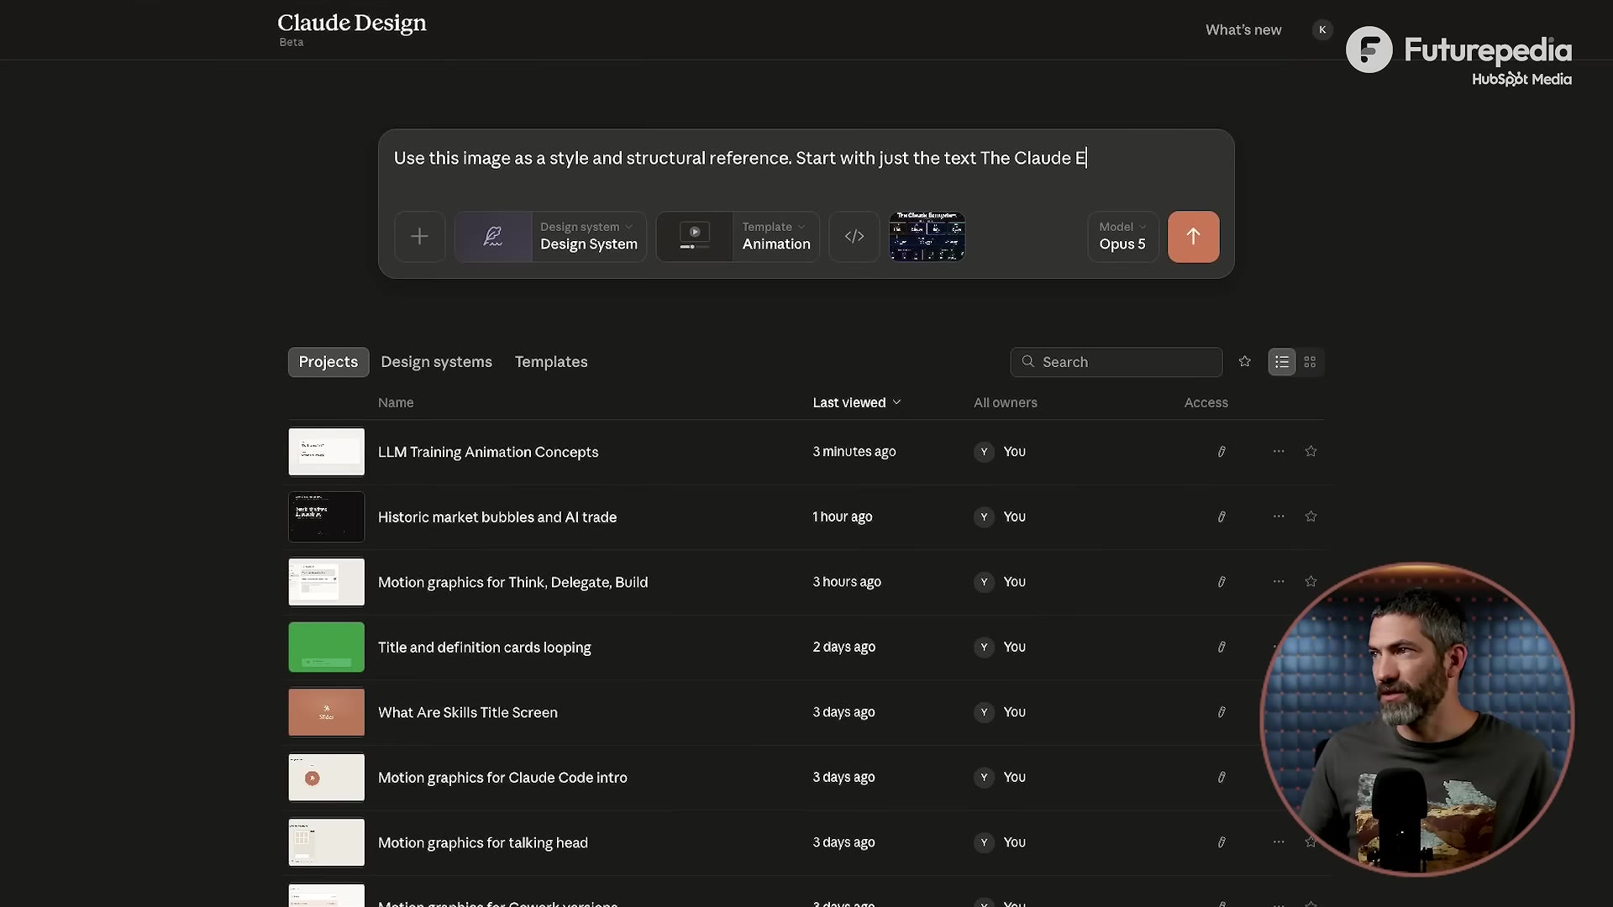Select the Projects tab
Image resolution: width=1613 pixels, height=907 pixels.
click(328, 362)
